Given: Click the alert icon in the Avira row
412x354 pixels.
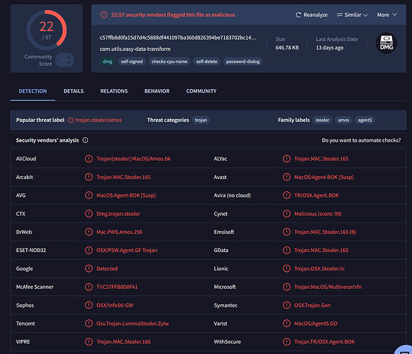Looking at the screenshot, I should coord(286,195).
